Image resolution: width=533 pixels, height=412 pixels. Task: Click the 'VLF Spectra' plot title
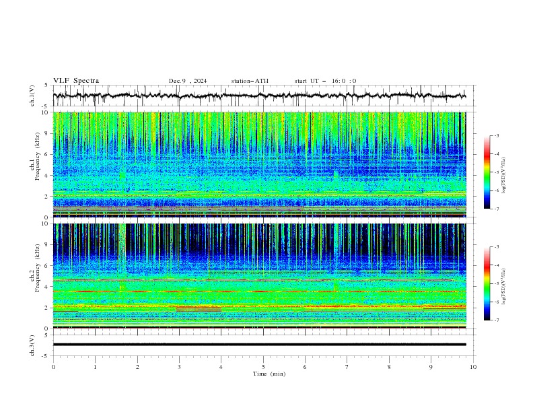(x=76, y=81)
